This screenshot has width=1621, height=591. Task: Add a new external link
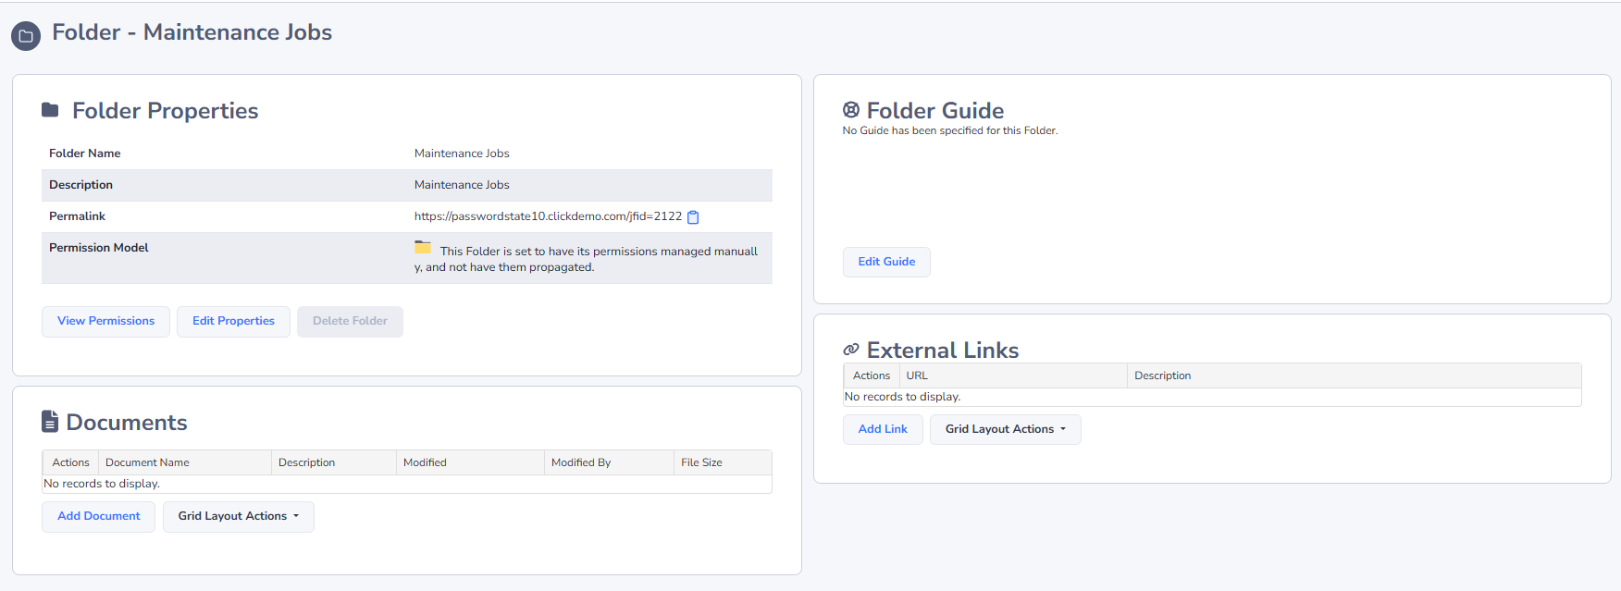click(x=883, y=429)
